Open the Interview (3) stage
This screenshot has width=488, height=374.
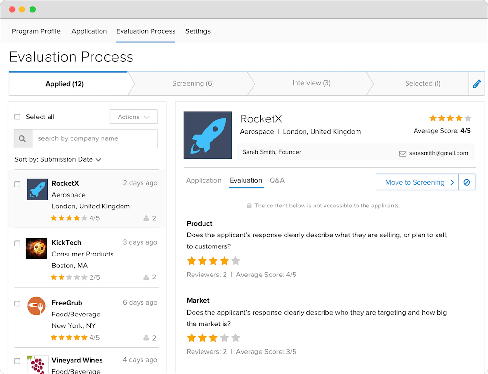coord(311,83)
